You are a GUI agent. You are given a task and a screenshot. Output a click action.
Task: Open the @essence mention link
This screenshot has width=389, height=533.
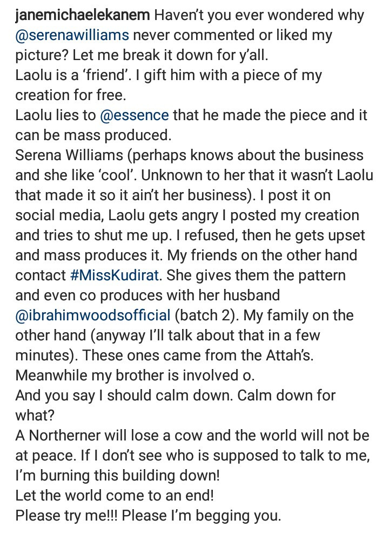pyautogui.click(x=135, y=116)
